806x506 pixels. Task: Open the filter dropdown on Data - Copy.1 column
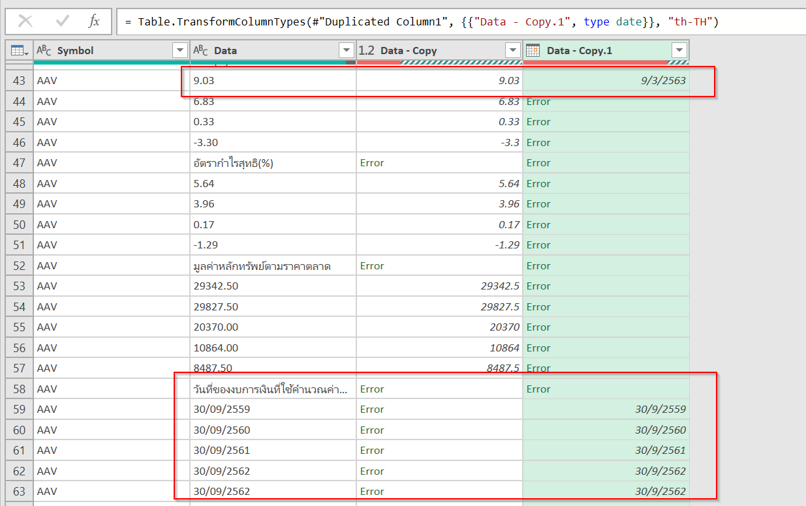pyautogui.click(x=679, y=50)
